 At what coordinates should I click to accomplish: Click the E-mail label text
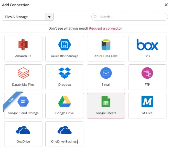point(106,85)
